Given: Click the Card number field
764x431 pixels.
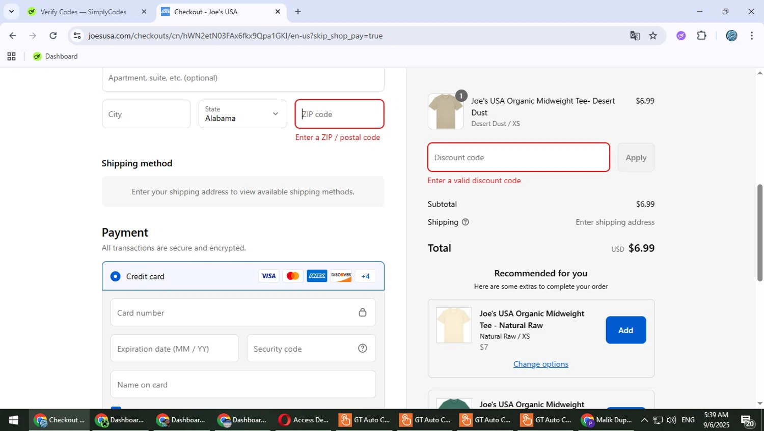Looking at the screenshot, I should click(x=243, y=312).
